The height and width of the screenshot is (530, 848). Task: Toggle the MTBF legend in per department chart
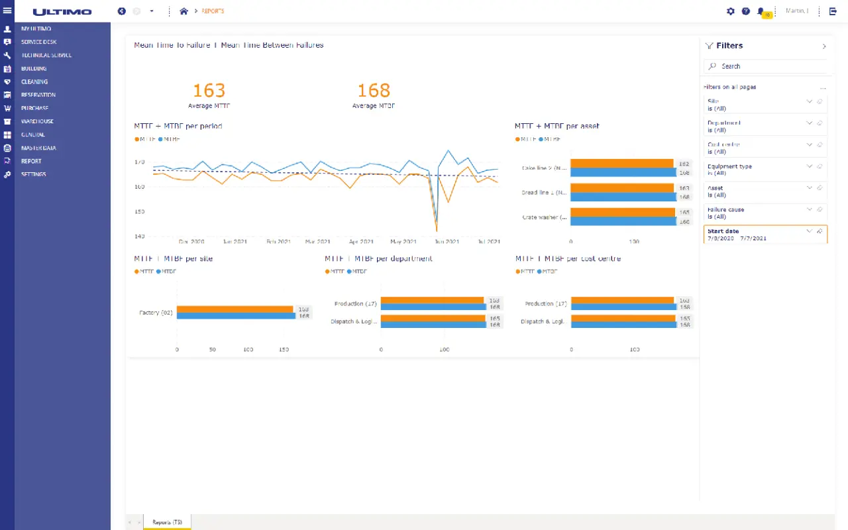(358, 272)
